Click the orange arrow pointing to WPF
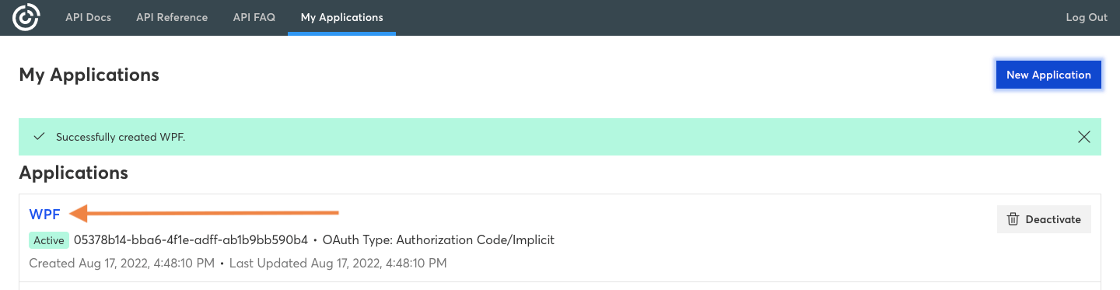Screen dimensions: 1120x290 point(205,212)
